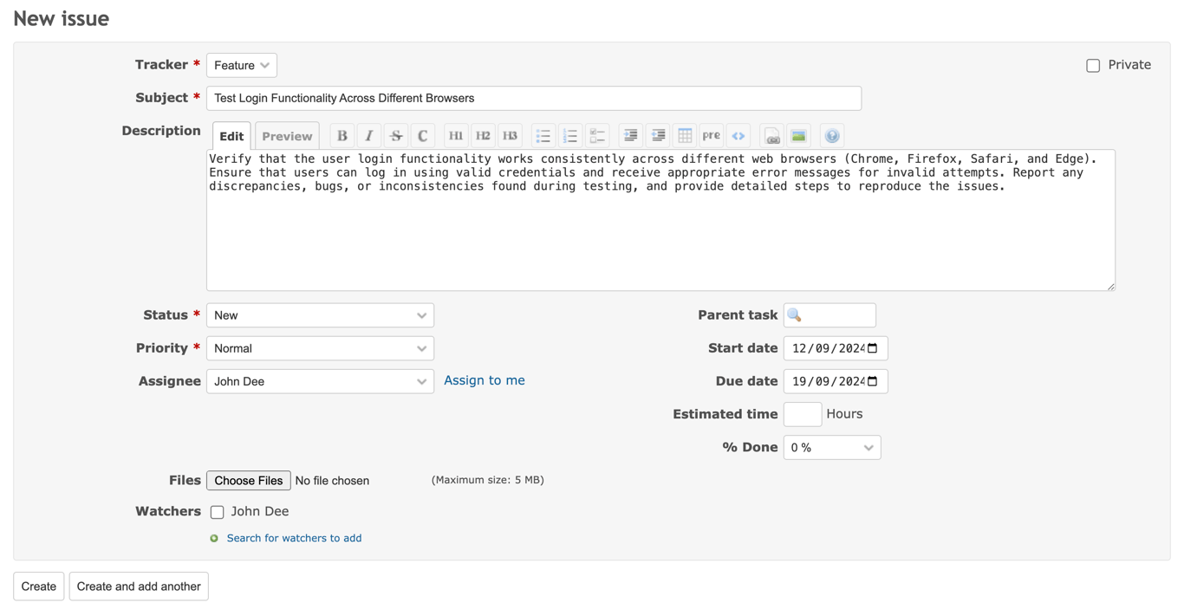Apply inline code formatting with the C icon
This screenshot has width=1184, height=609.
(x=422, y=135)
